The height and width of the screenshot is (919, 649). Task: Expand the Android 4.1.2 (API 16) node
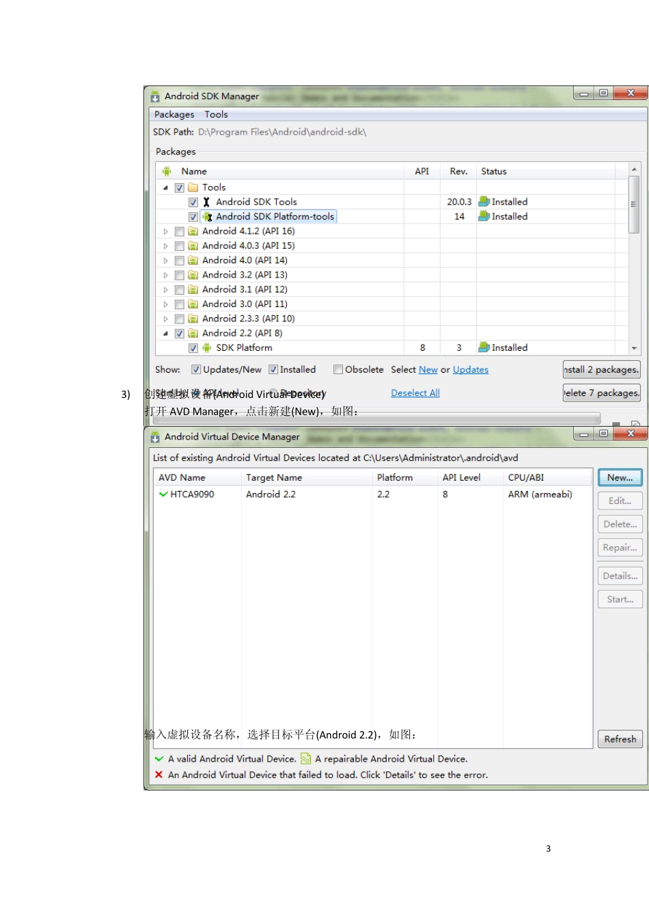pos(165,232)
